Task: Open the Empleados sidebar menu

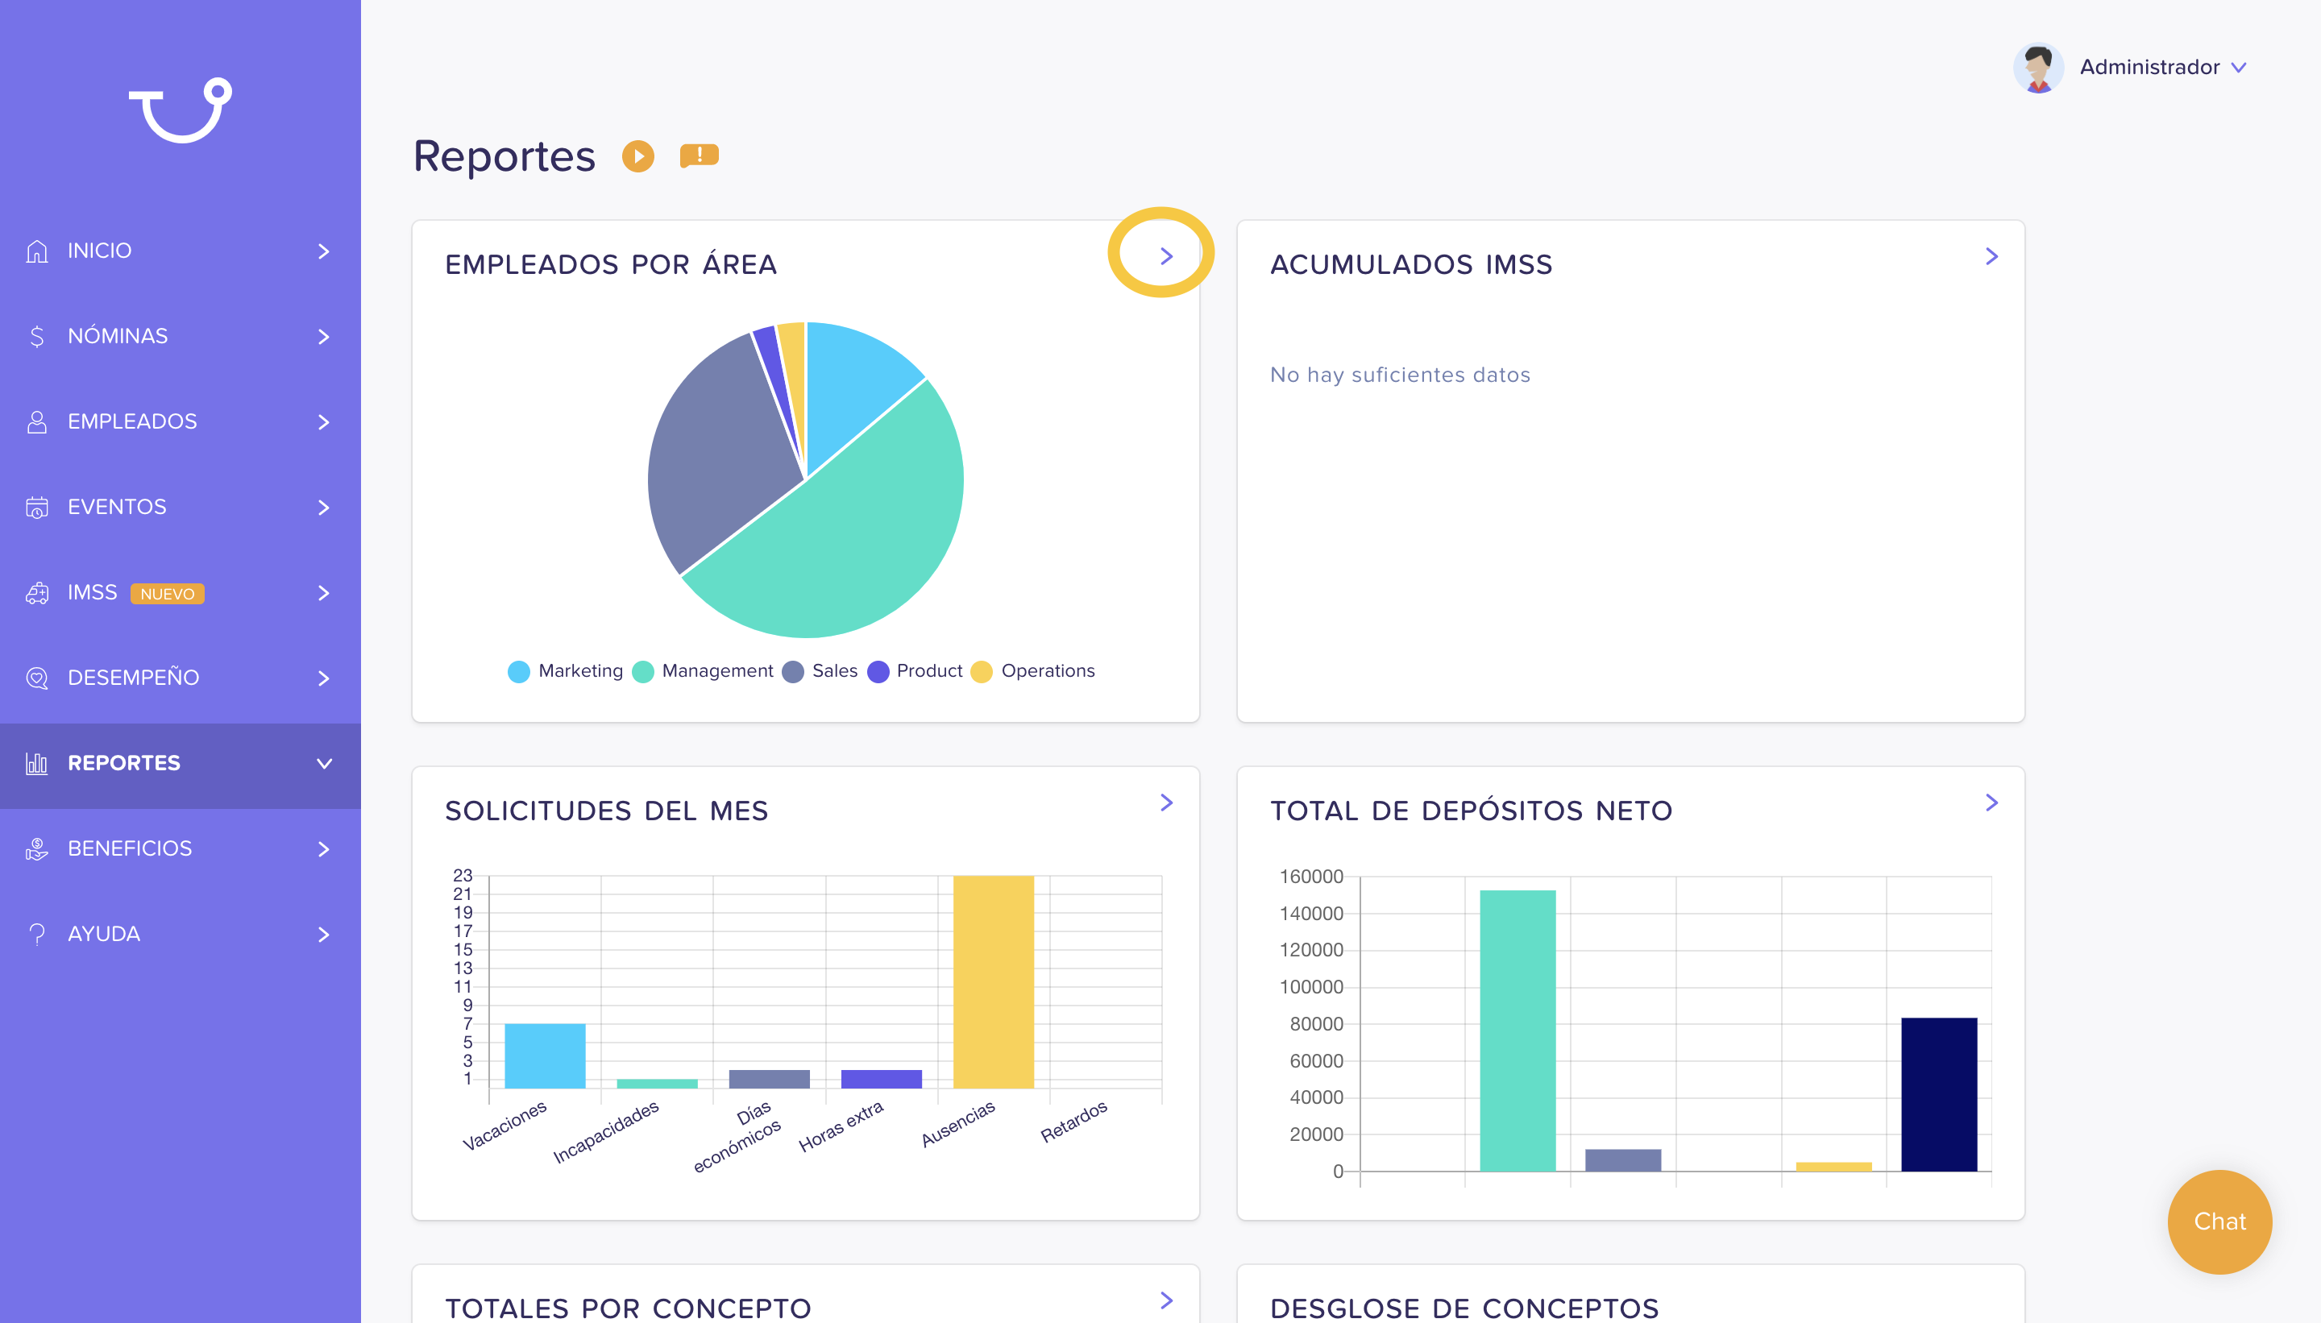Action: click(x=180, y=421)
